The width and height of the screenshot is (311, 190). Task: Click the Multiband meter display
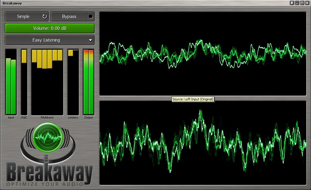pos(47,82)
